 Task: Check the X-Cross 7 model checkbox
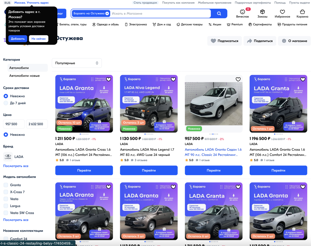[x=6, y=192]
